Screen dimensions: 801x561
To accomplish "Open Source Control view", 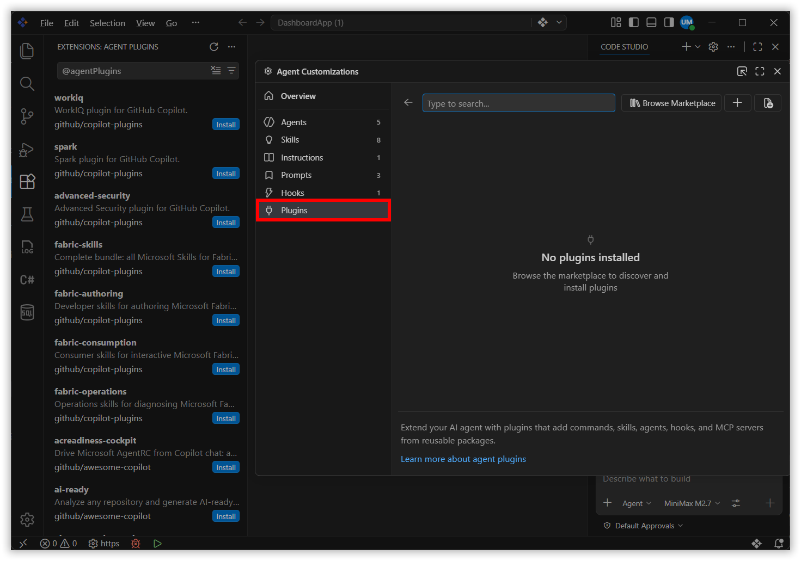I will (x=27, y=116).
